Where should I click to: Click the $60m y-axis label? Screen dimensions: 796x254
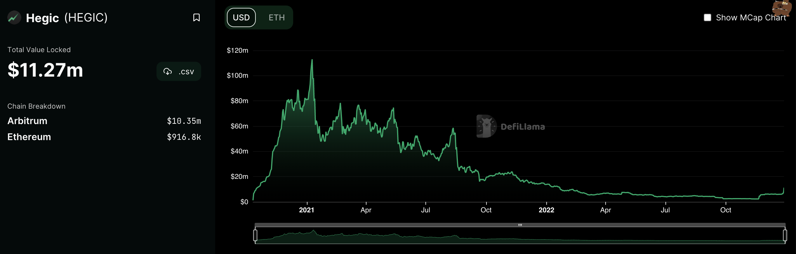(x=239, y=126)
